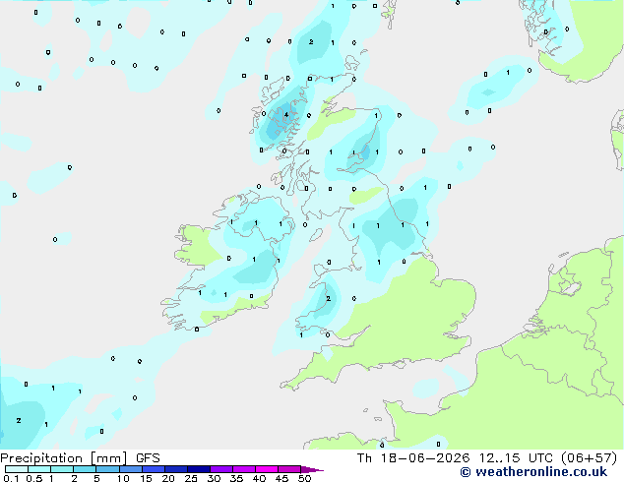Click the 45–50 mm legend color box
Image resolution: width=624 pixels, height=482 pixels.
[289, 469]
